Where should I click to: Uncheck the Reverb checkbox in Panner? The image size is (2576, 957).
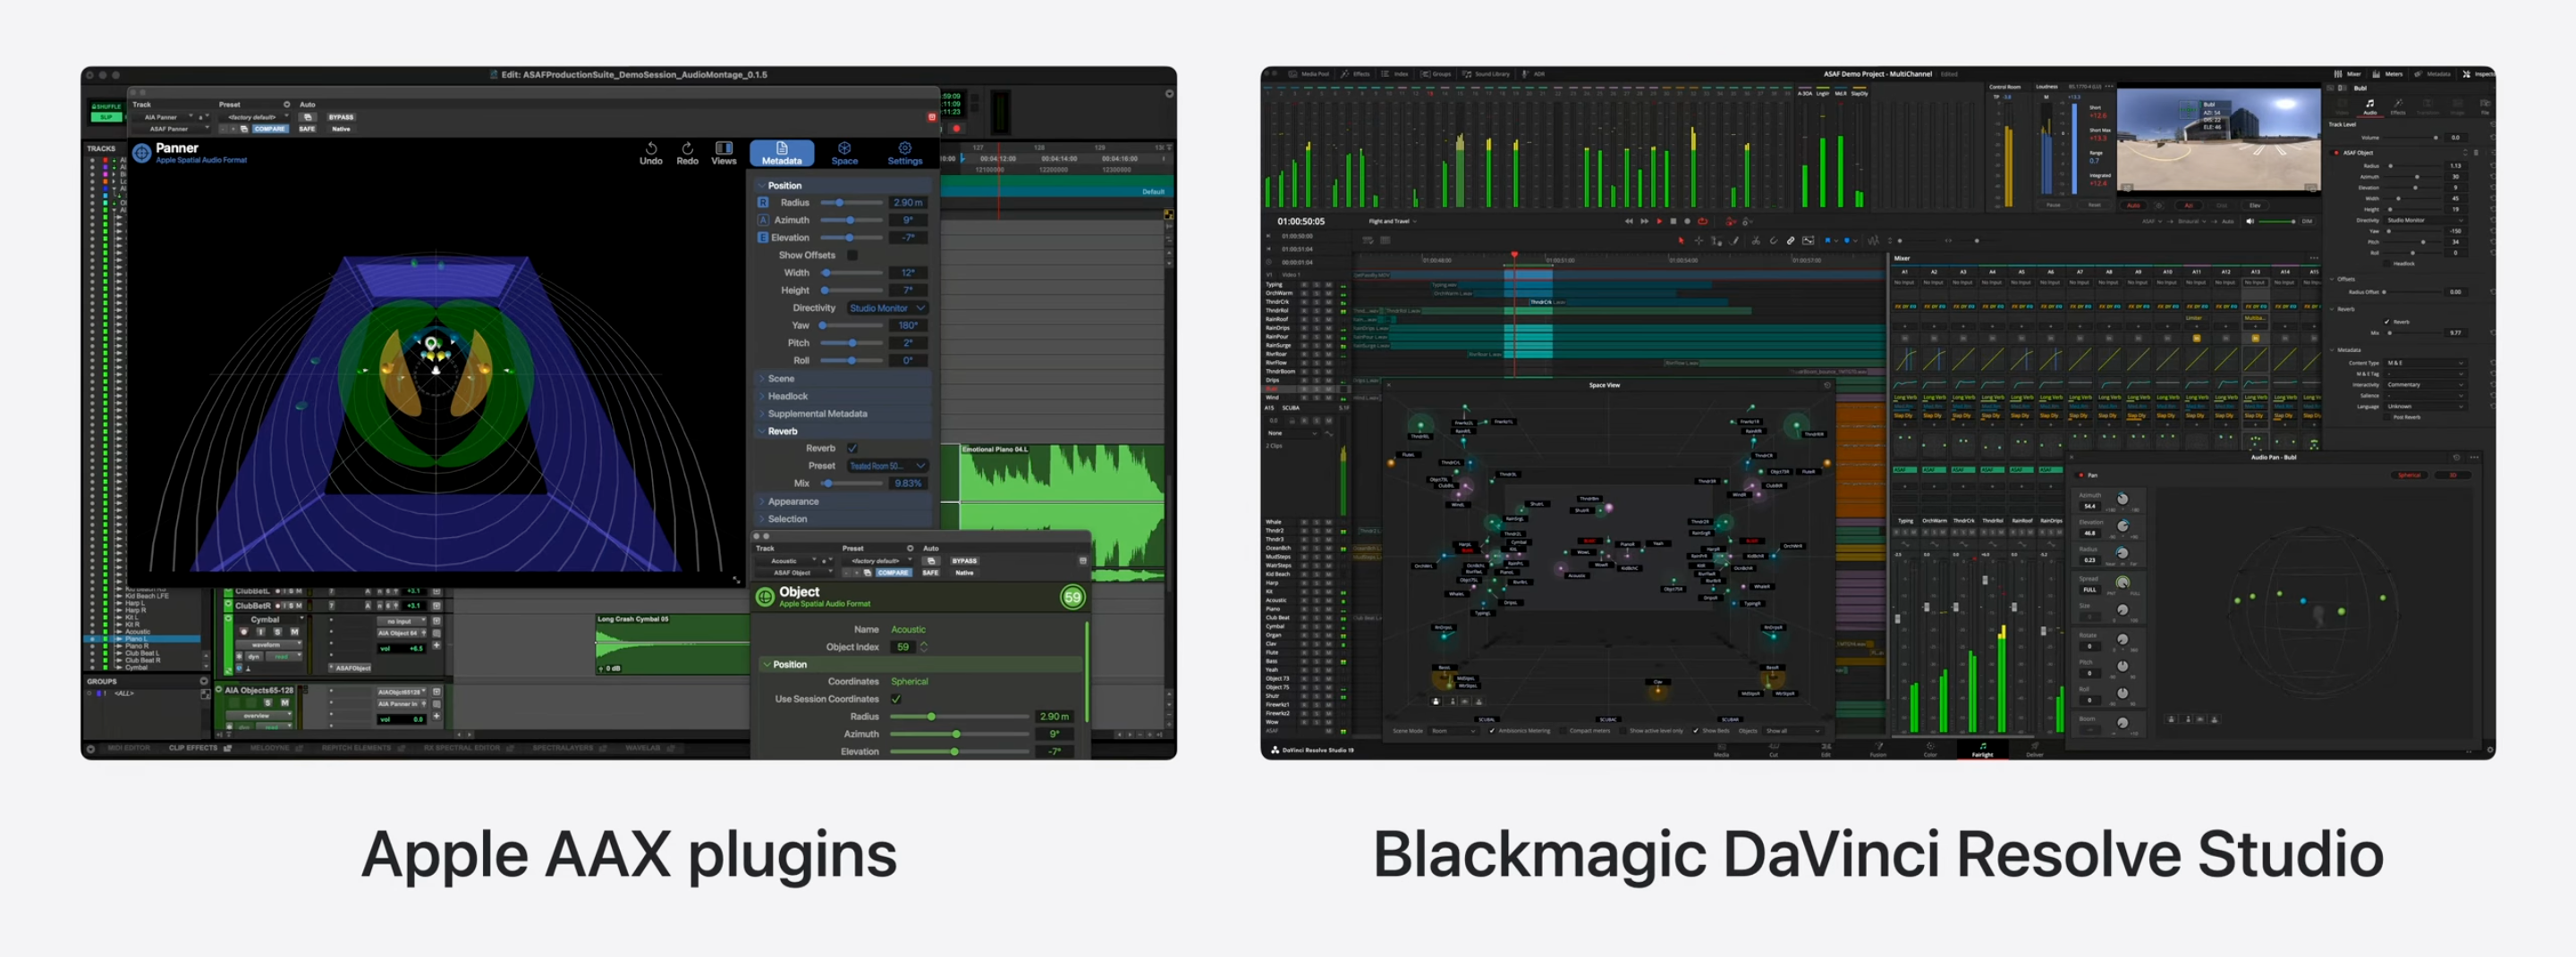click(x=852, y=448)
